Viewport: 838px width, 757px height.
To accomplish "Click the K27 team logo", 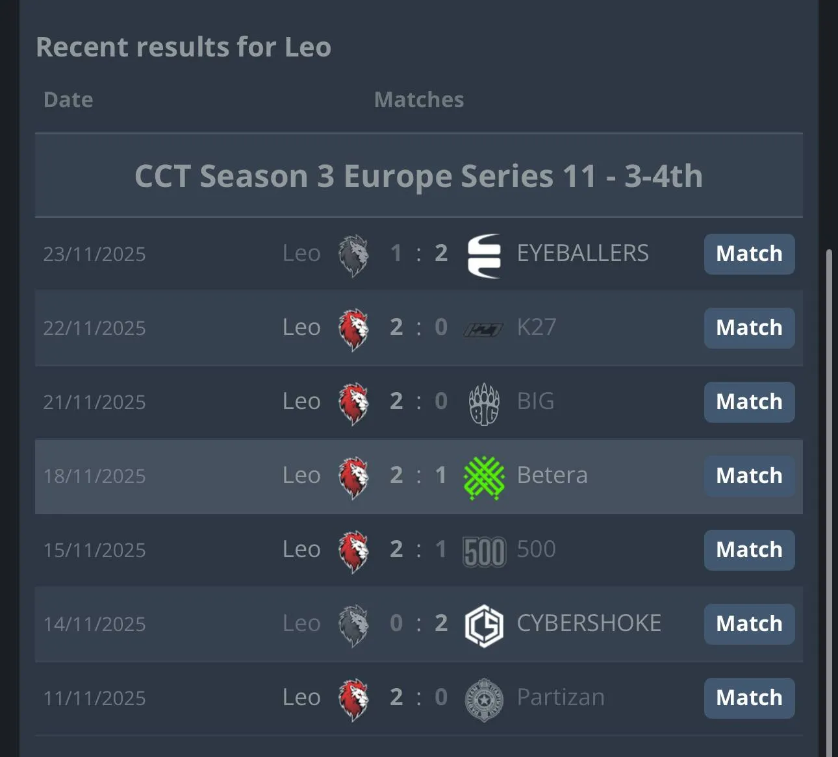I will click(x=483, y=329).
